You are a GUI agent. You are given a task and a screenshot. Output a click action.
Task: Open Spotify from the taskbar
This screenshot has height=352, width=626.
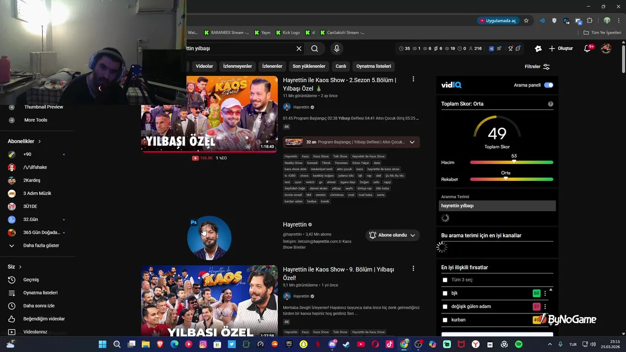coord(519,344)
